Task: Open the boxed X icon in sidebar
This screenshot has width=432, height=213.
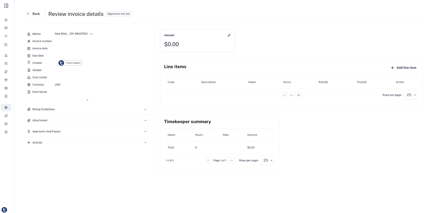Action: coord(6,96)
